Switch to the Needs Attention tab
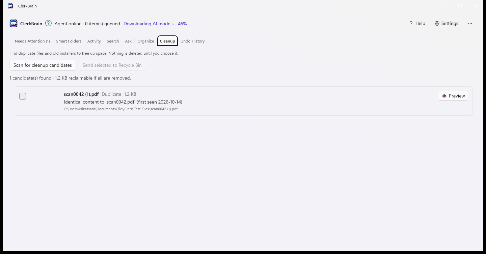The height and width of the screenshot is (254, 486). click(32, 41)
